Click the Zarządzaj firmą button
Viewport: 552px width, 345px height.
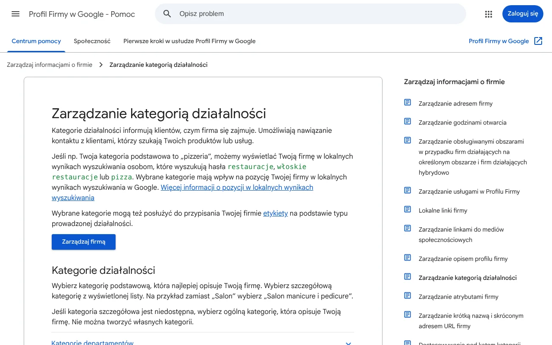tap(84, 242)
